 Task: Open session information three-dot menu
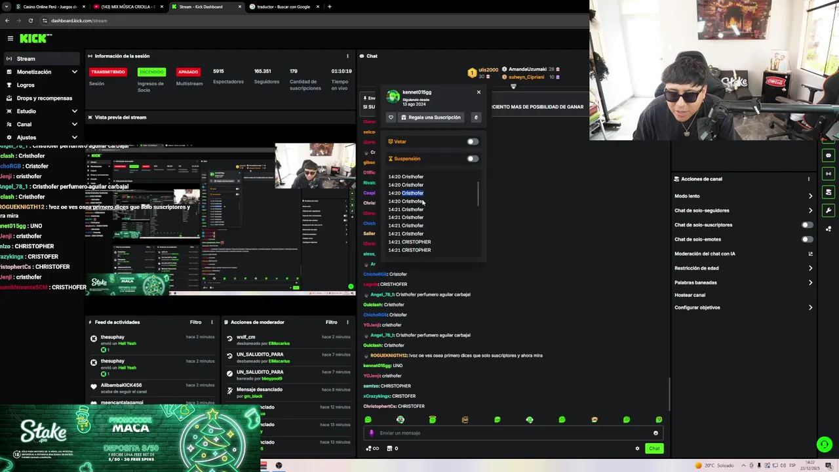pyautogui.click(x=347, y=56)
